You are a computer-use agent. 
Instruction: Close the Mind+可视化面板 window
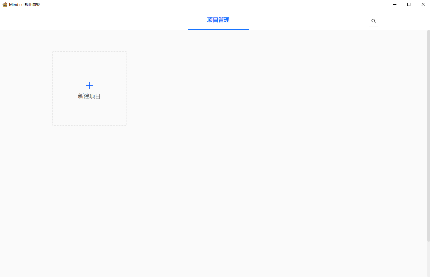point(423,4)
